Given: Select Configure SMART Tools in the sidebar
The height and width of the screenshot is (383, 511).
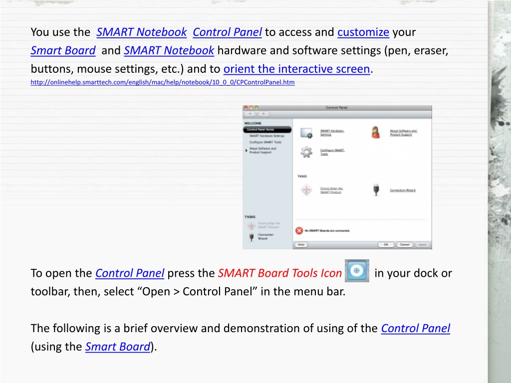Looking at the screenshot, I should tap(265, 142).
